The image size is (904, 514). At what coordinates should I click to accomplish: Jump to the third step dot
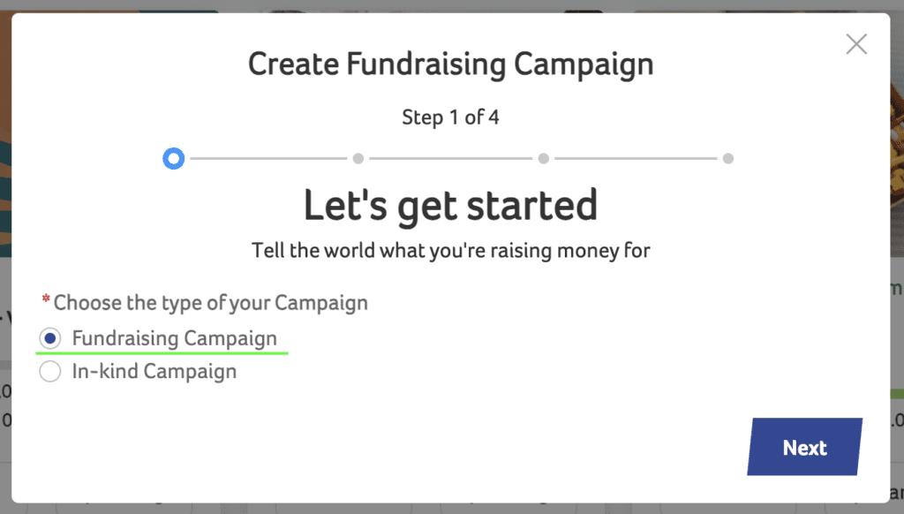[x=544, y=159]
